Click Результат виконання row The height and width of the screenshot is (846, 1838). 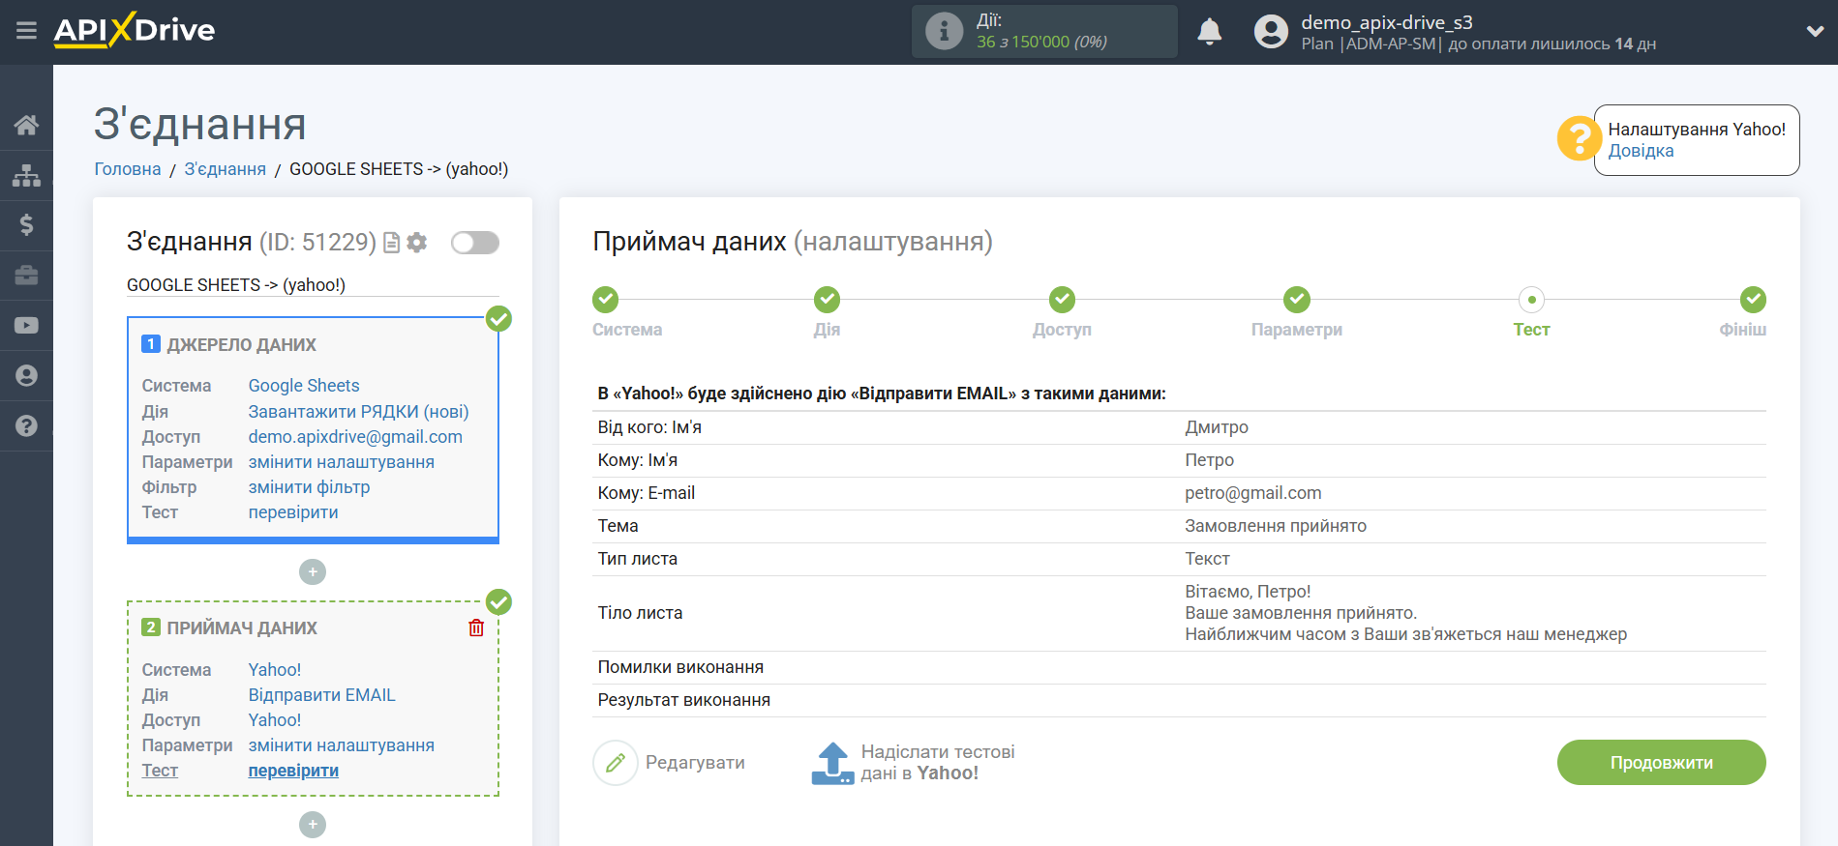click(x=1179, y=700)
